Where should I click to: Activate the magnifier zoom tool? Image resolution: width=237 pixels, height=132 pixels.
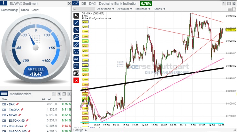coord(76,37)
